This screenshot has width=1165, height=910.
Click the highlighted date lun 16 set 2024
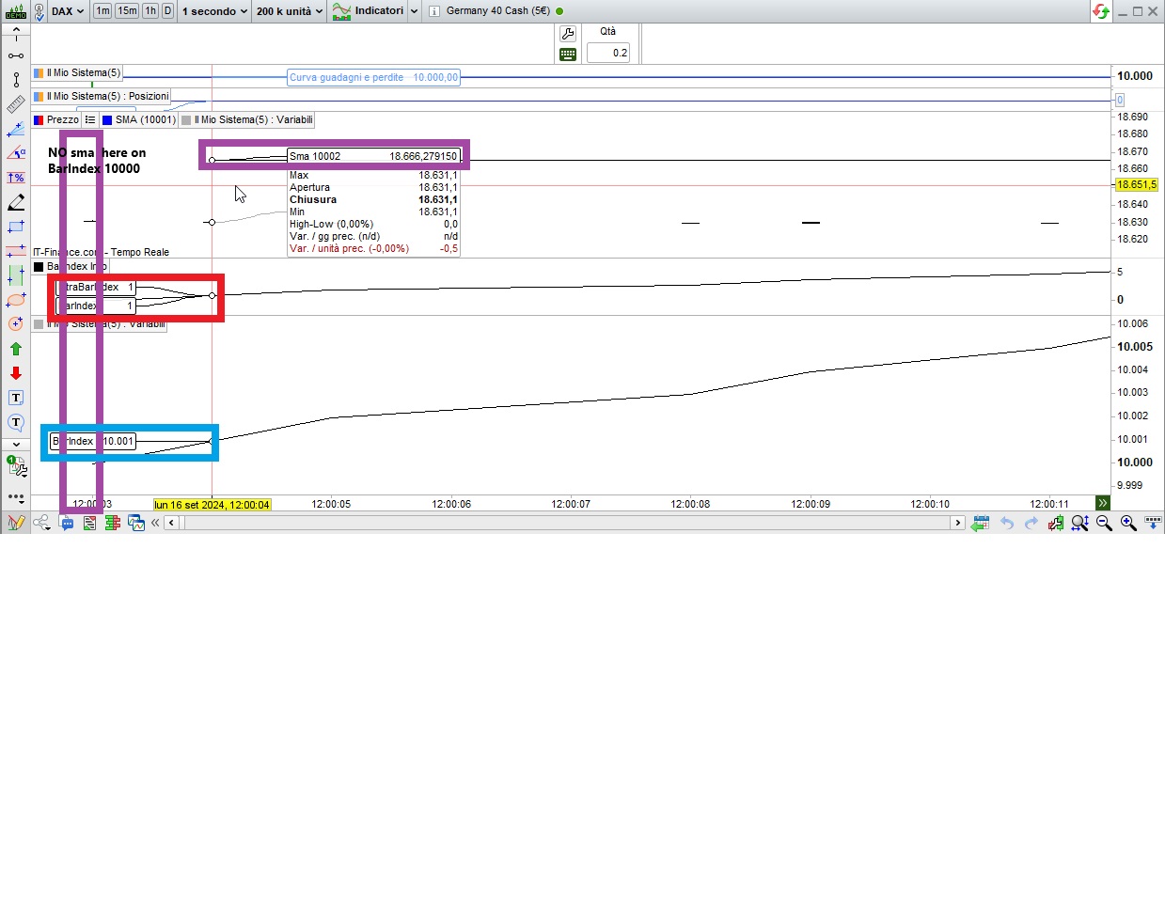pyautogui.click(x=212, y=505)
